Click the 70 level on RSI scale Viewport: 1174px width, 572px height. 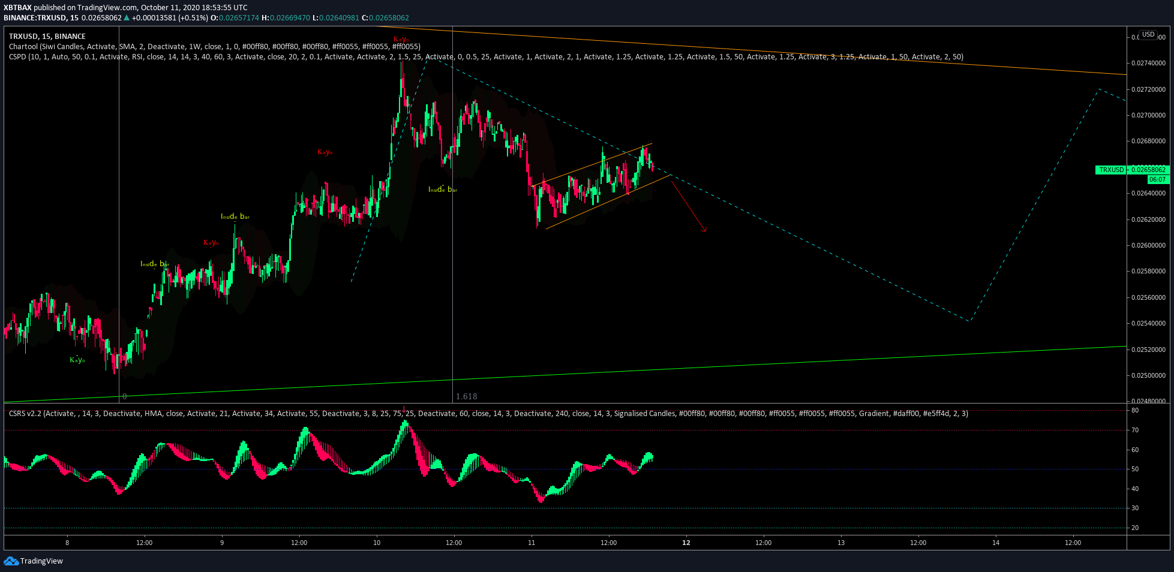[1135, 430]
